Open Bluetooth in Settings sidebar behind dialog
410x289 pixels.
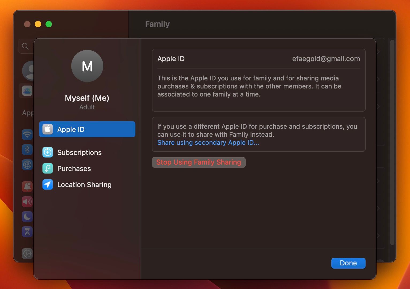[27, 149]
